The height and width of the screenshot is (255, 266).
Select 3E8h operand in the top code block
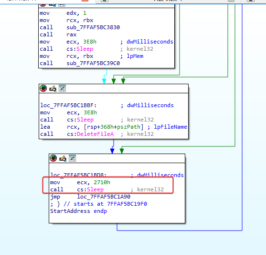pos(90,42)
